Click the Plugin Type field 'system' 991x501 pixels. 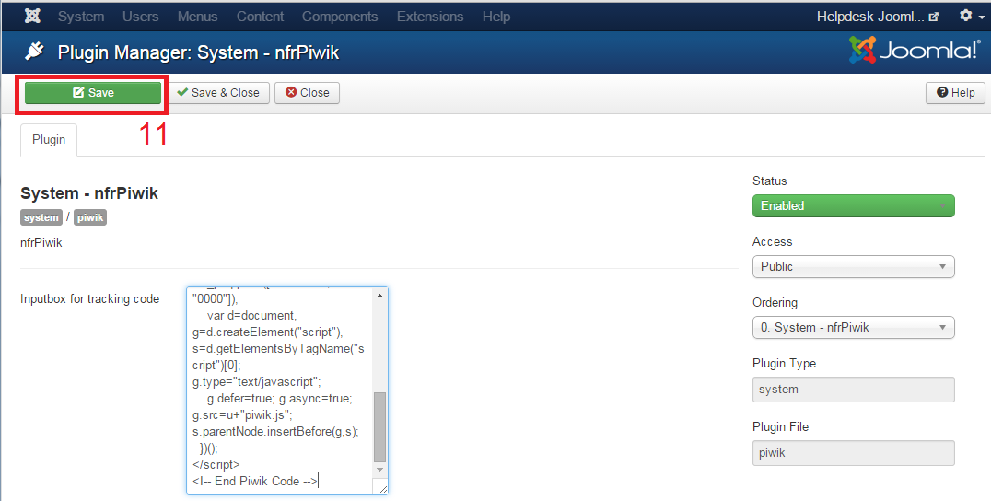[853, 390]
